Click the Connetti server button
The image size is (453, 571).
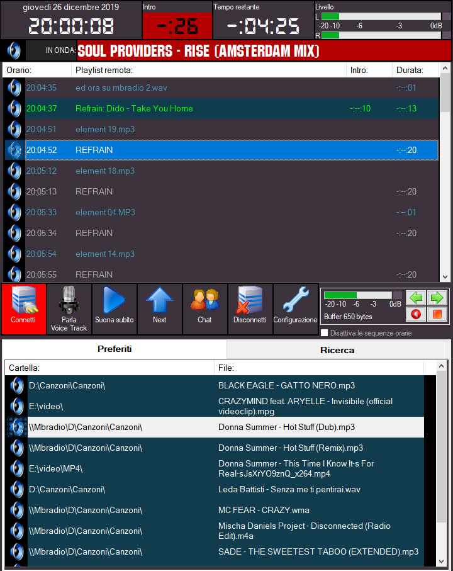tap(24, 309)
